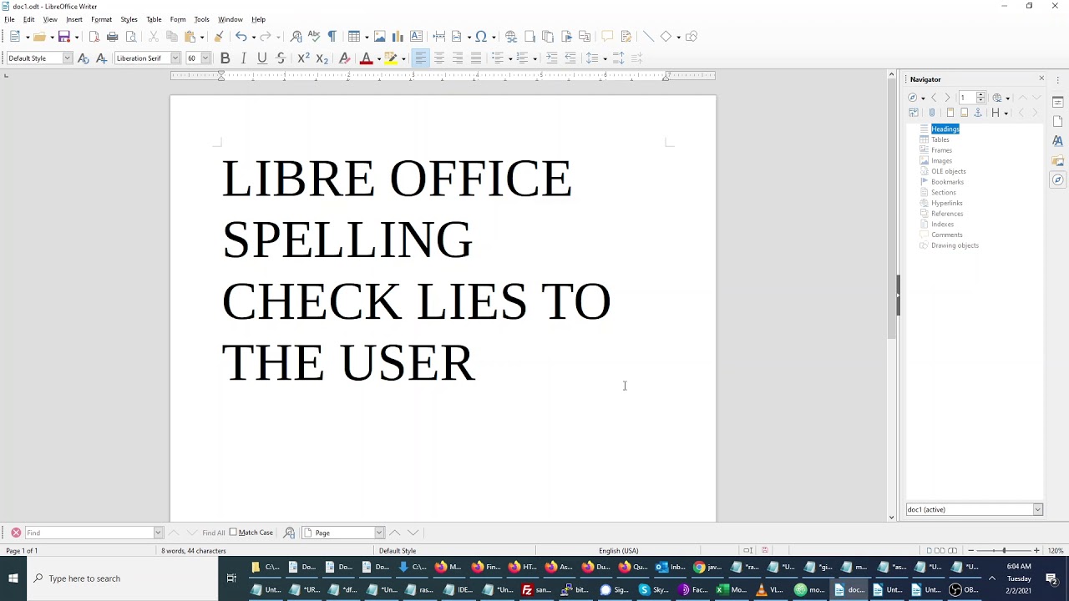Click the page number field in Navigator
The width and height of the screenshot is (1069, 601).
point(967,98)
